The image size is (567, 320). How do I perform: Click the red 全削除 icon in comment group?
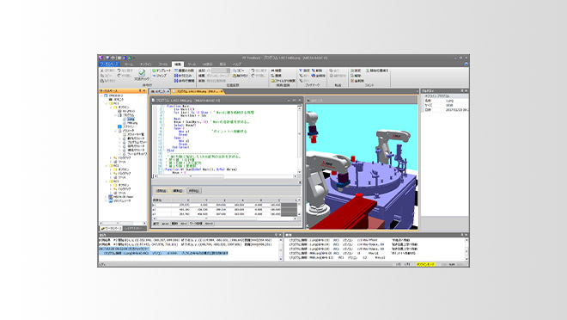coord(352,81)
